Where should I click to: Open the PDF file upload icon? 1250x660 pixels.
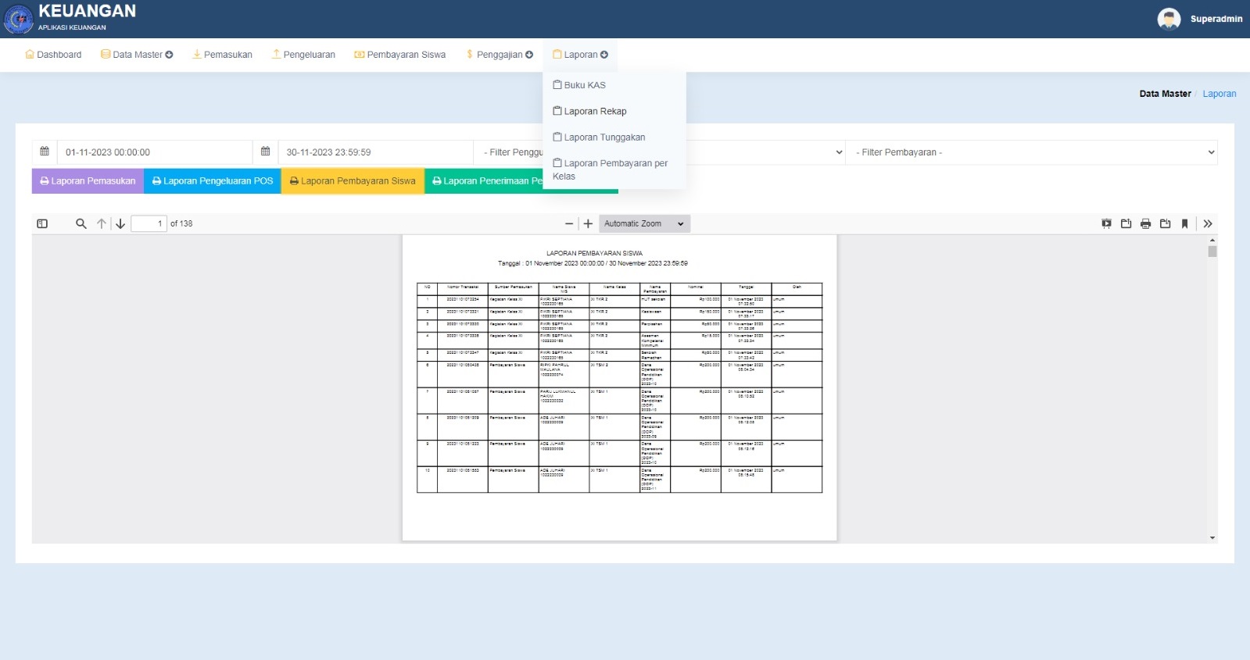point(1126,223)
